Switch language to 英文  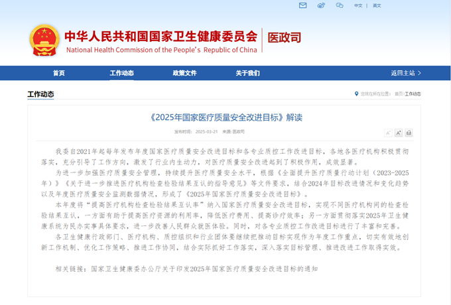[377, 5]
